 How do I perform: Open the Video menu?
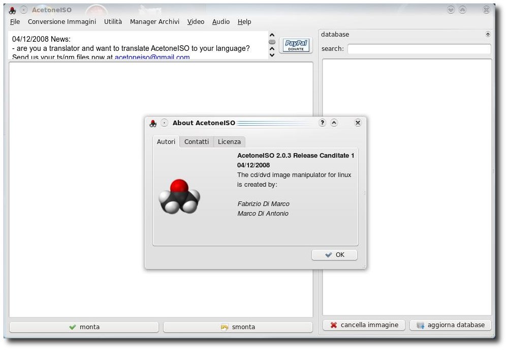[x=196, y=22]
